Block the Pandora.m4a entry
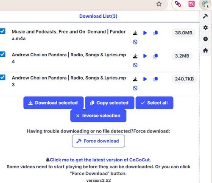This screenshot has width=212, height=183. (135, 42)
